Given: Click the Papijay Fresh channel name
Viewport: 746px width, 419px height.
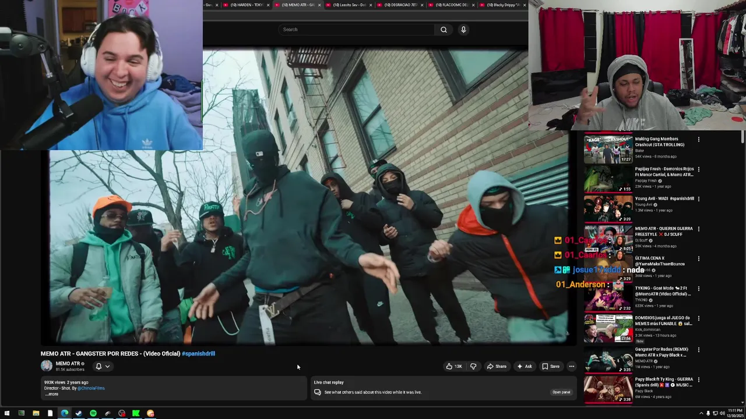Looking at the screenshot, I should [x=646, y=181].
